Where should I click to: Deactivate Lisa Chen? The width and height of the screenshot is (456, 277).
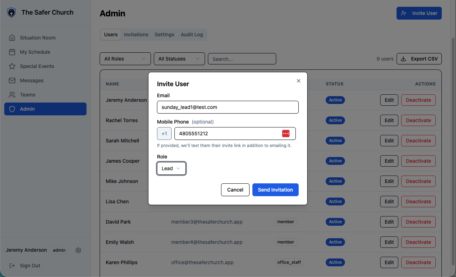click(x=419, y=202)
